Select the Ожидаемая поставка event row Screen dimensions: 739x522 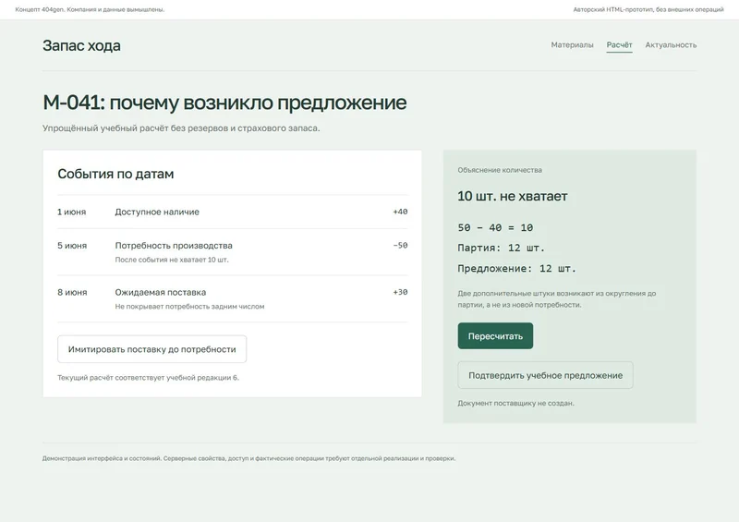point(233,299)
